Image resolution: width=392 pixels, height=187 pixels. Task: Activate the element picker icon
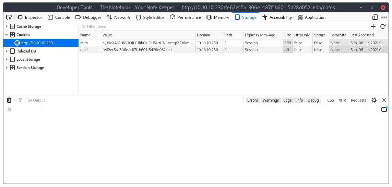click(9, 17)
